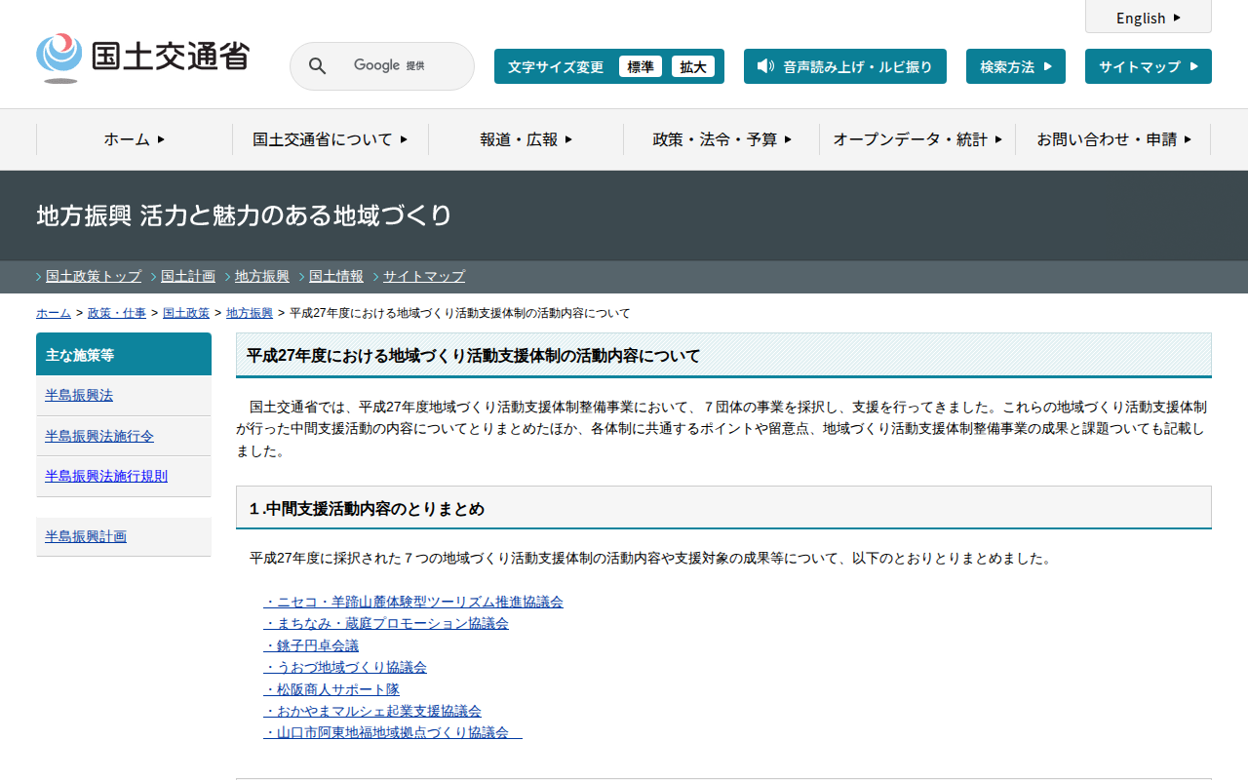
Task: Expand the 国土交通省について menu
Action: click(330, 139)
